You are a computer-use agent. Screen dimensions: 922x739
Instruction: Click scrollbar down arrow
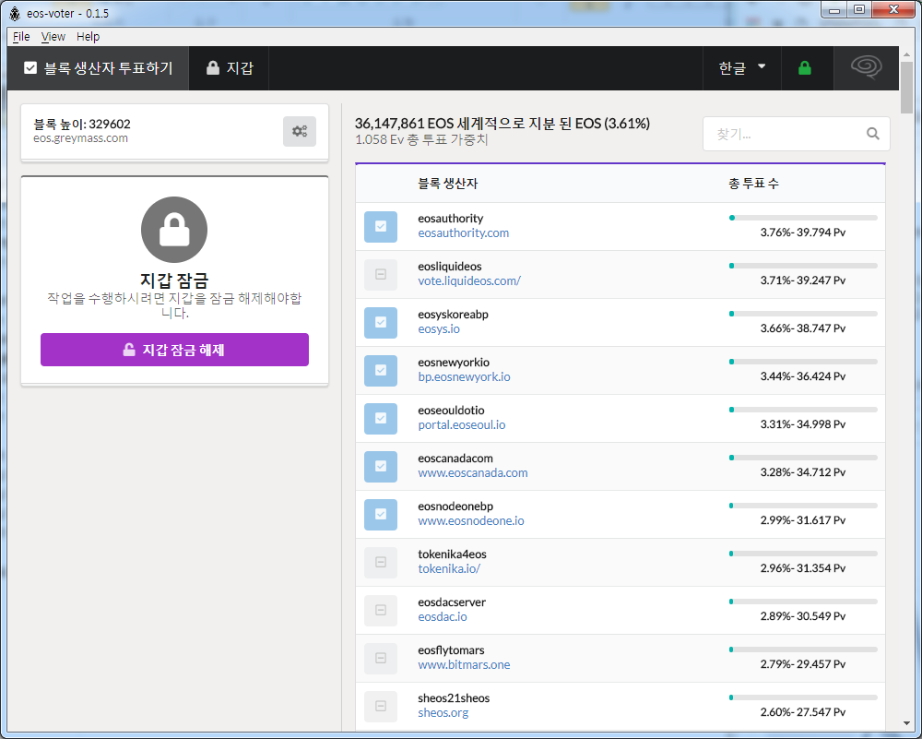(906, 723)
